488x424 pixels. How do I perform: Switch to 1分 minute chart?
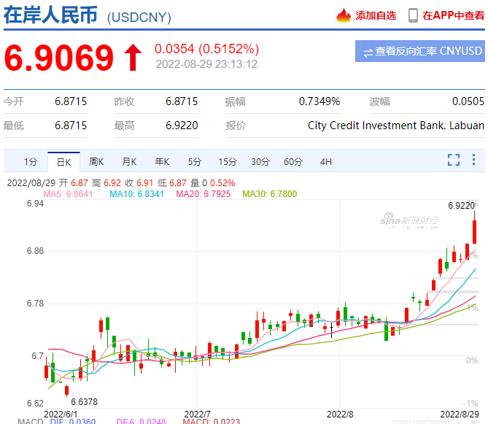pos(30,161)
